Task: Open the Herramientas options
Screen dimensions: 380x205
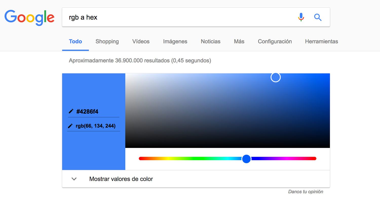Action: tap(321, 41)
